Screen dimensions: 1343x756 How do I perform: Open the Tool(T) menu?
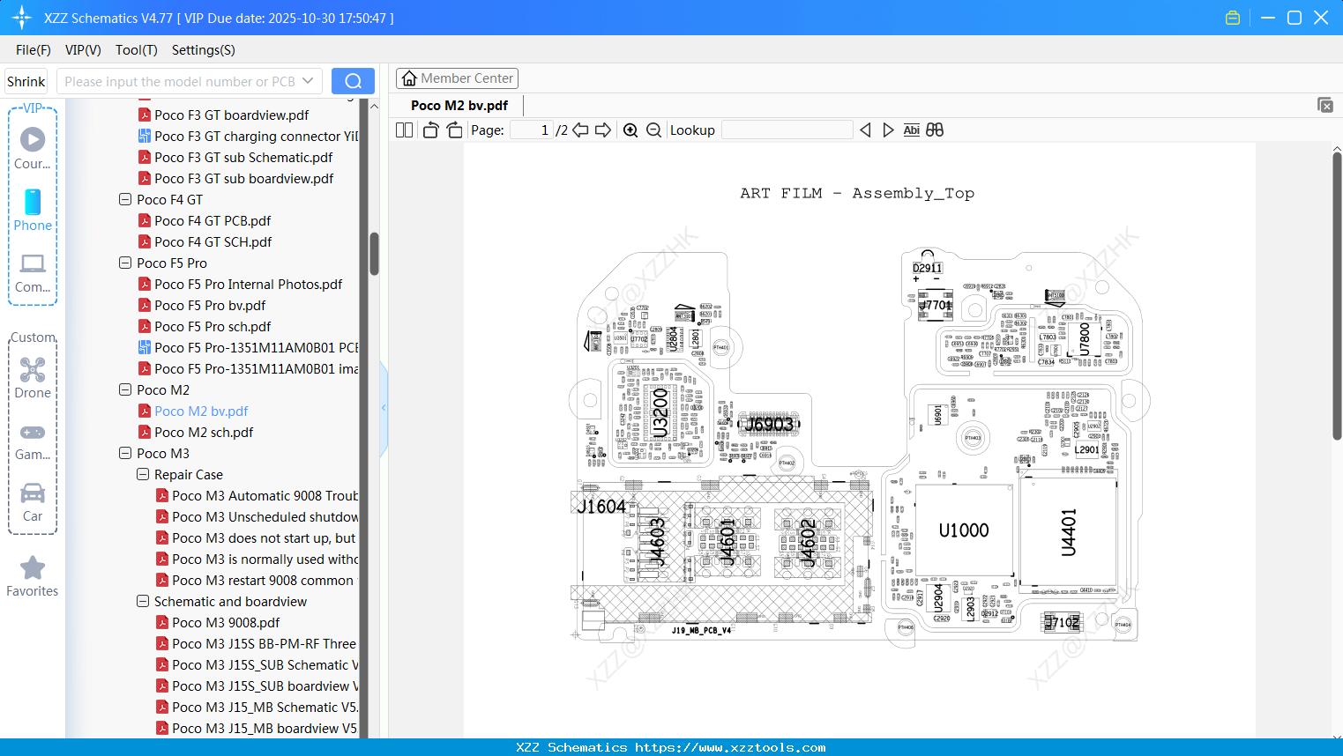point(136,50)
